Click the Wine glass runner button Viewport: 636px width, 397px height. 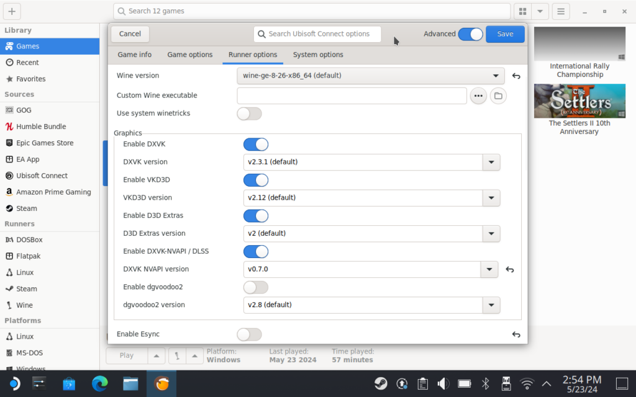click(177, 355)
